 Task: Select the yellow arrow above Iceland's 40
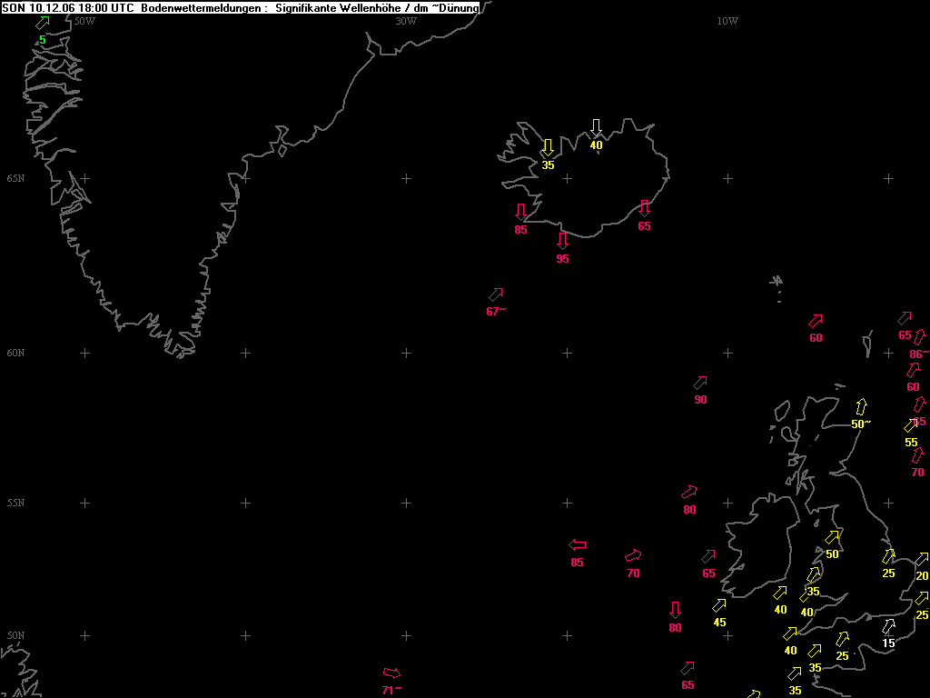tap(596, 127)
